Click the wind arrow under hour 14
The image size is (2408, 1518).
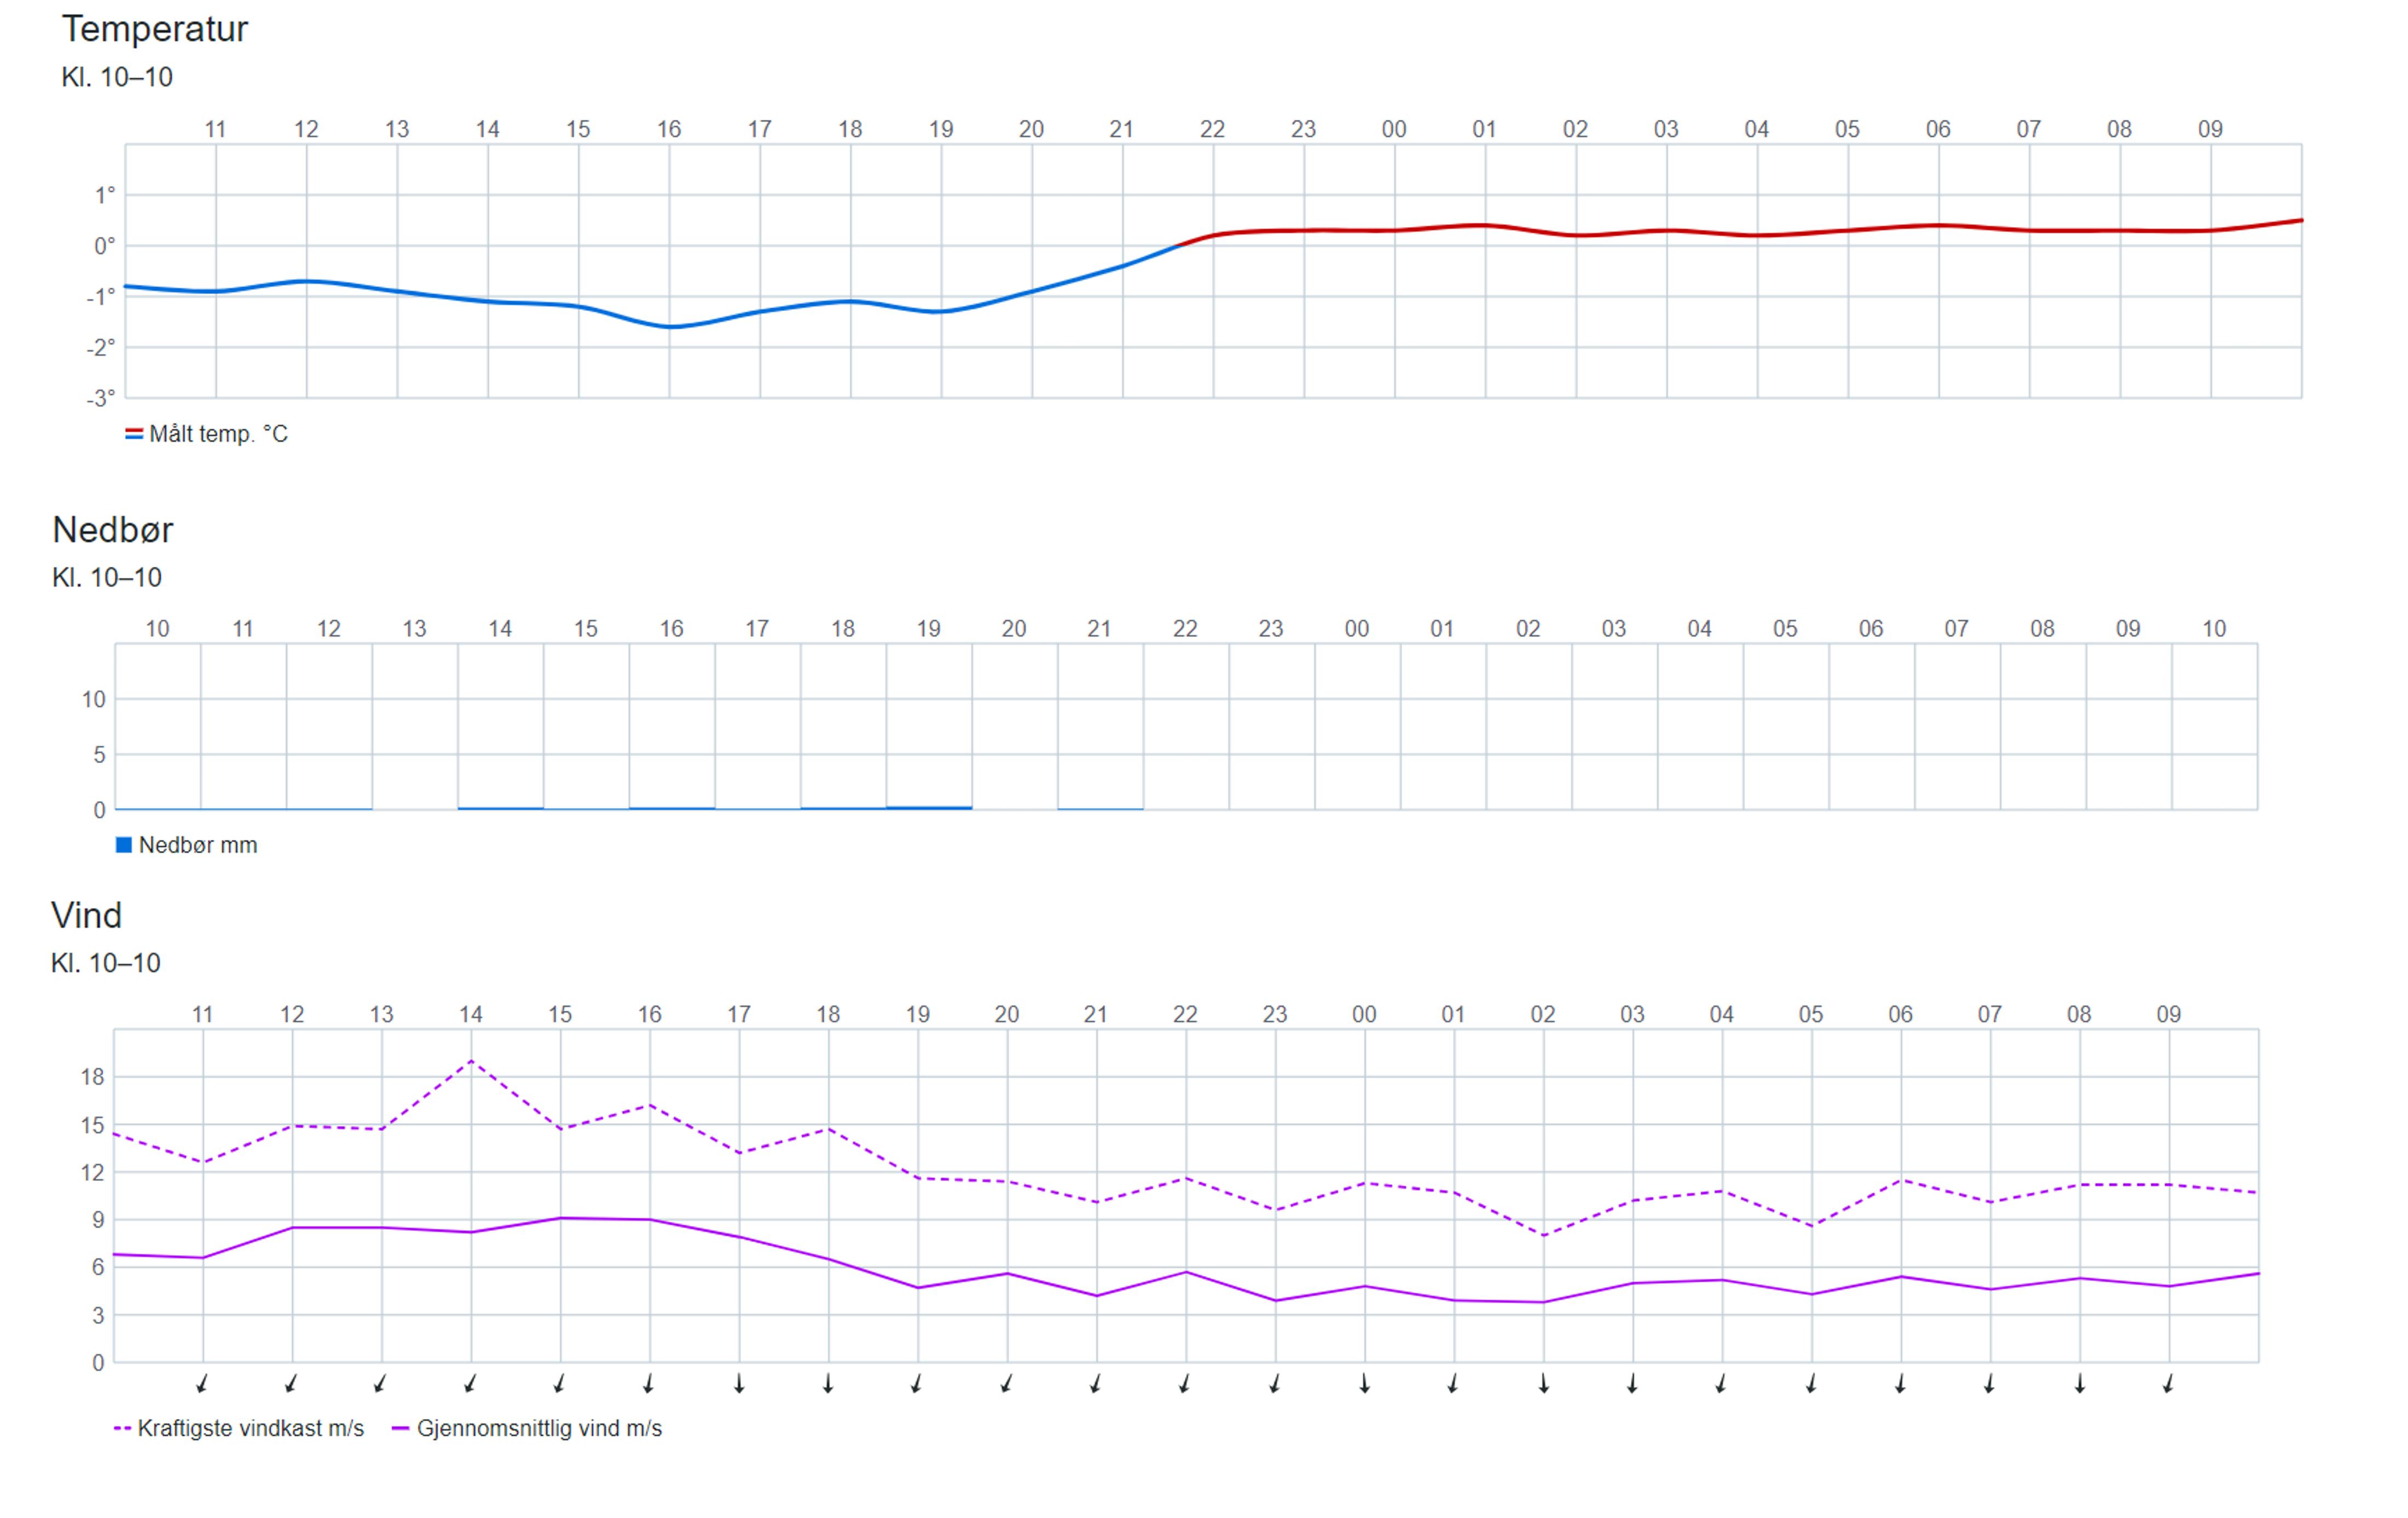point(470,1384)
